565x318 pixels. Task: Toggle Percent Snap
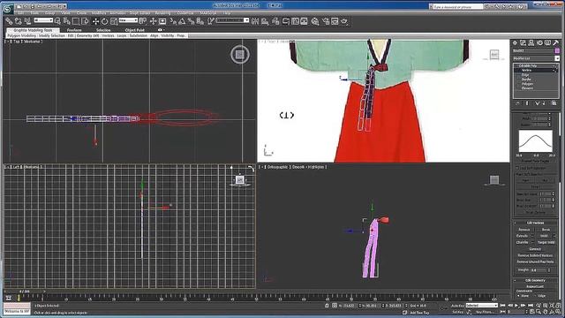[x=191, y=21]
